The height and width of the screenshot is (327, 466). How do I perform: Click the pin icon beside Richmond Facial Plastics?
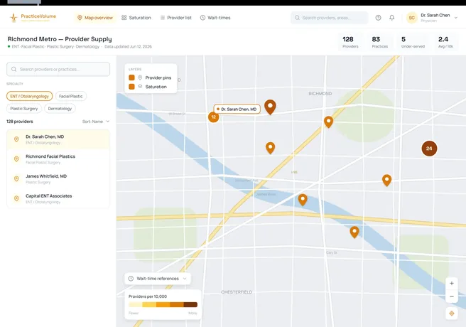[16, 159]
